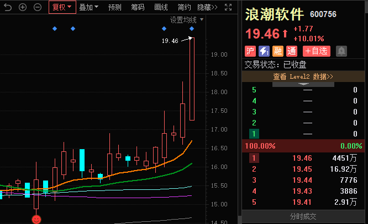Open 设置均线 moving average dropdown

click(x=187, y=20)
